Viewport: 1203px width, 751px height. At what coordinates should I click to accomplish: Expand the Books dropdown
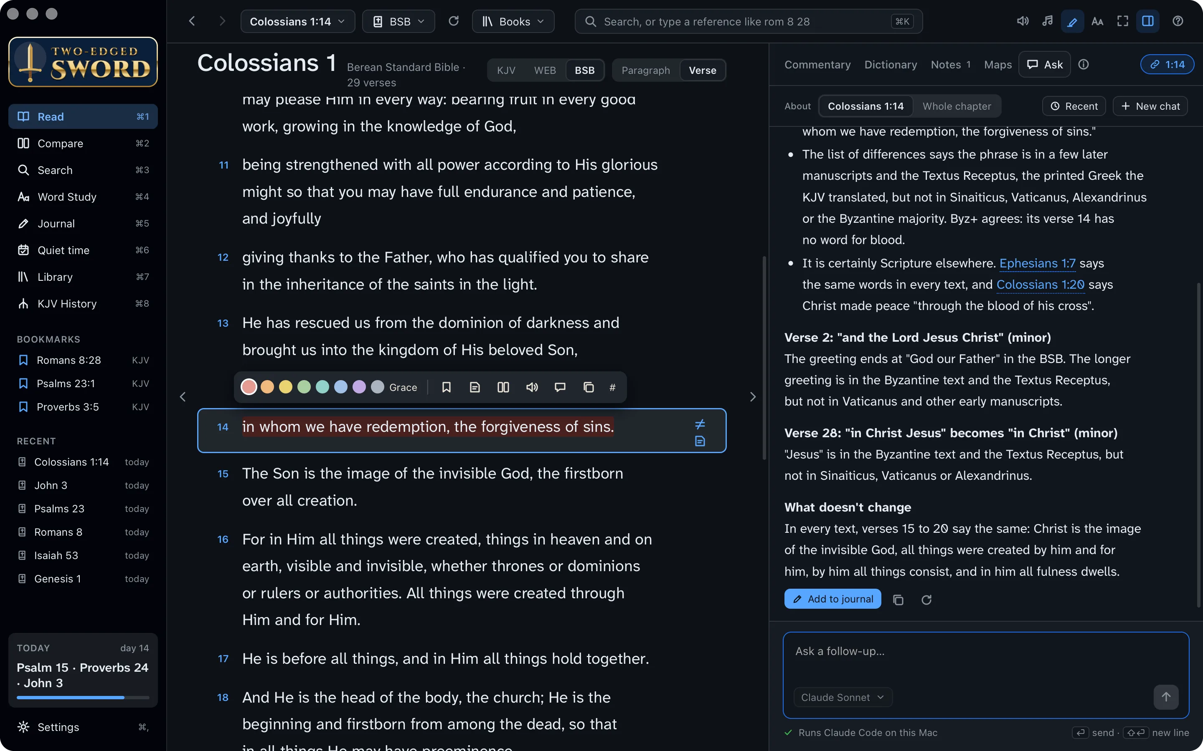513,21
